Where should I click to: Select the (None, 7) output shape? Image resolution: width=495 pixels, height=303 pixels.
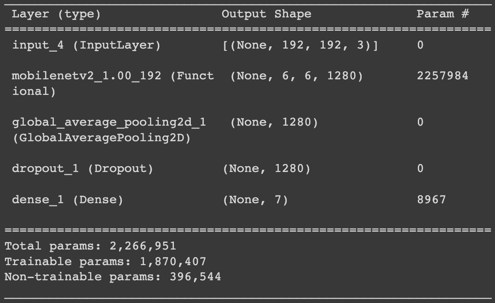click(256, 200)
